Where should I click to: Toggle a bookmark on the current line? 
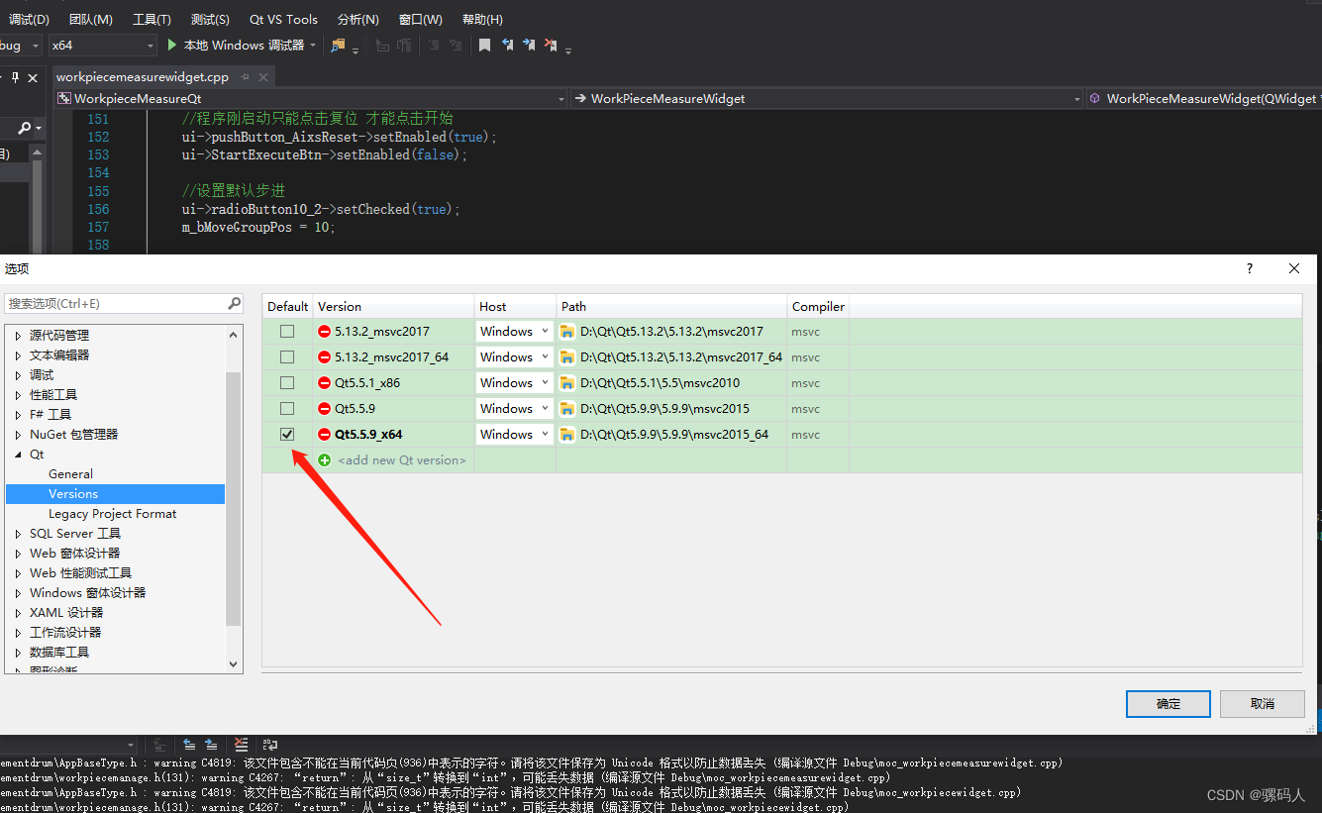(x=484, y=45)
